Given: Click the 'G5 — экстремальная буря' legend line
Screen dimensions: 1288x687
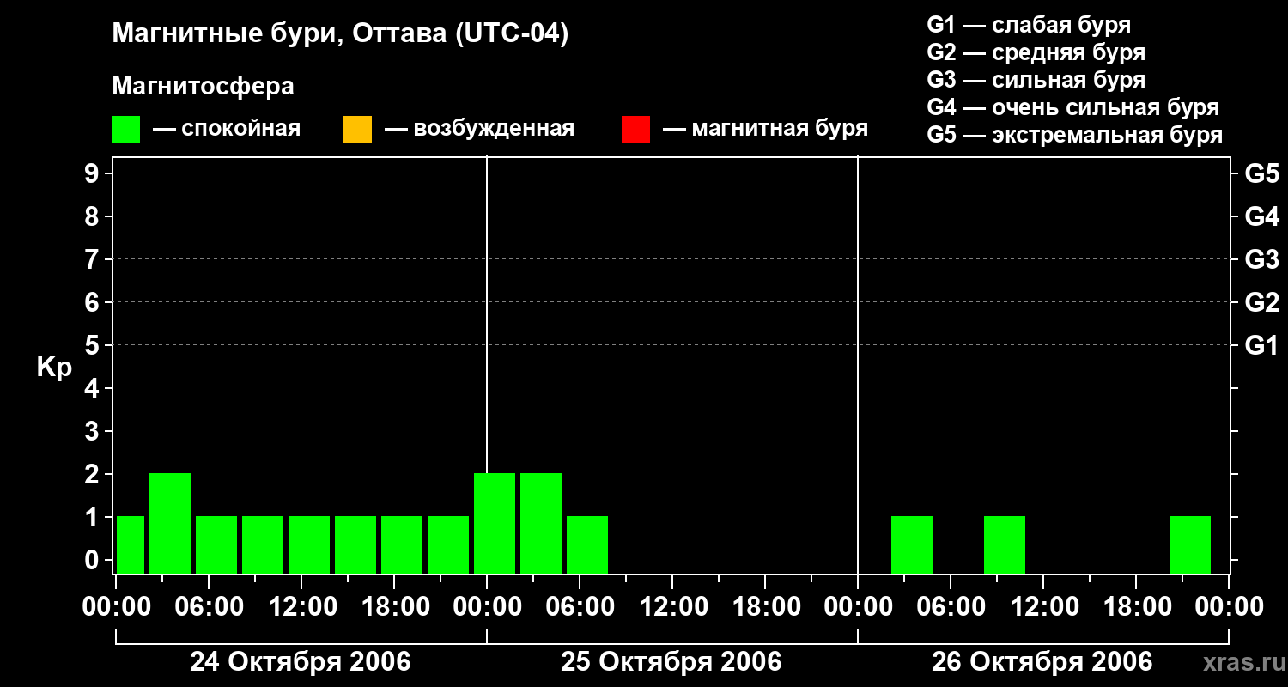Looking at the screenshot, I should (x=1075, y=135).
